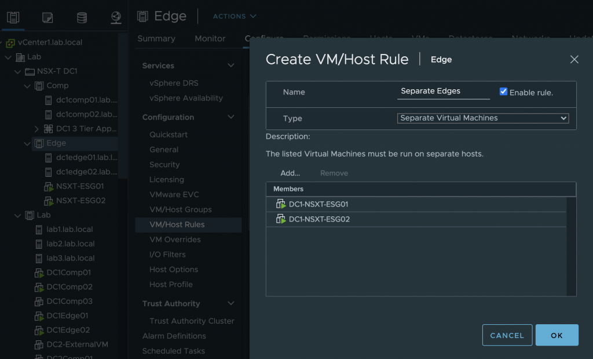Select VM/Host Groups menu item
Screen dimensions: 593x359
pyautogui.click(x=181, y=209)
